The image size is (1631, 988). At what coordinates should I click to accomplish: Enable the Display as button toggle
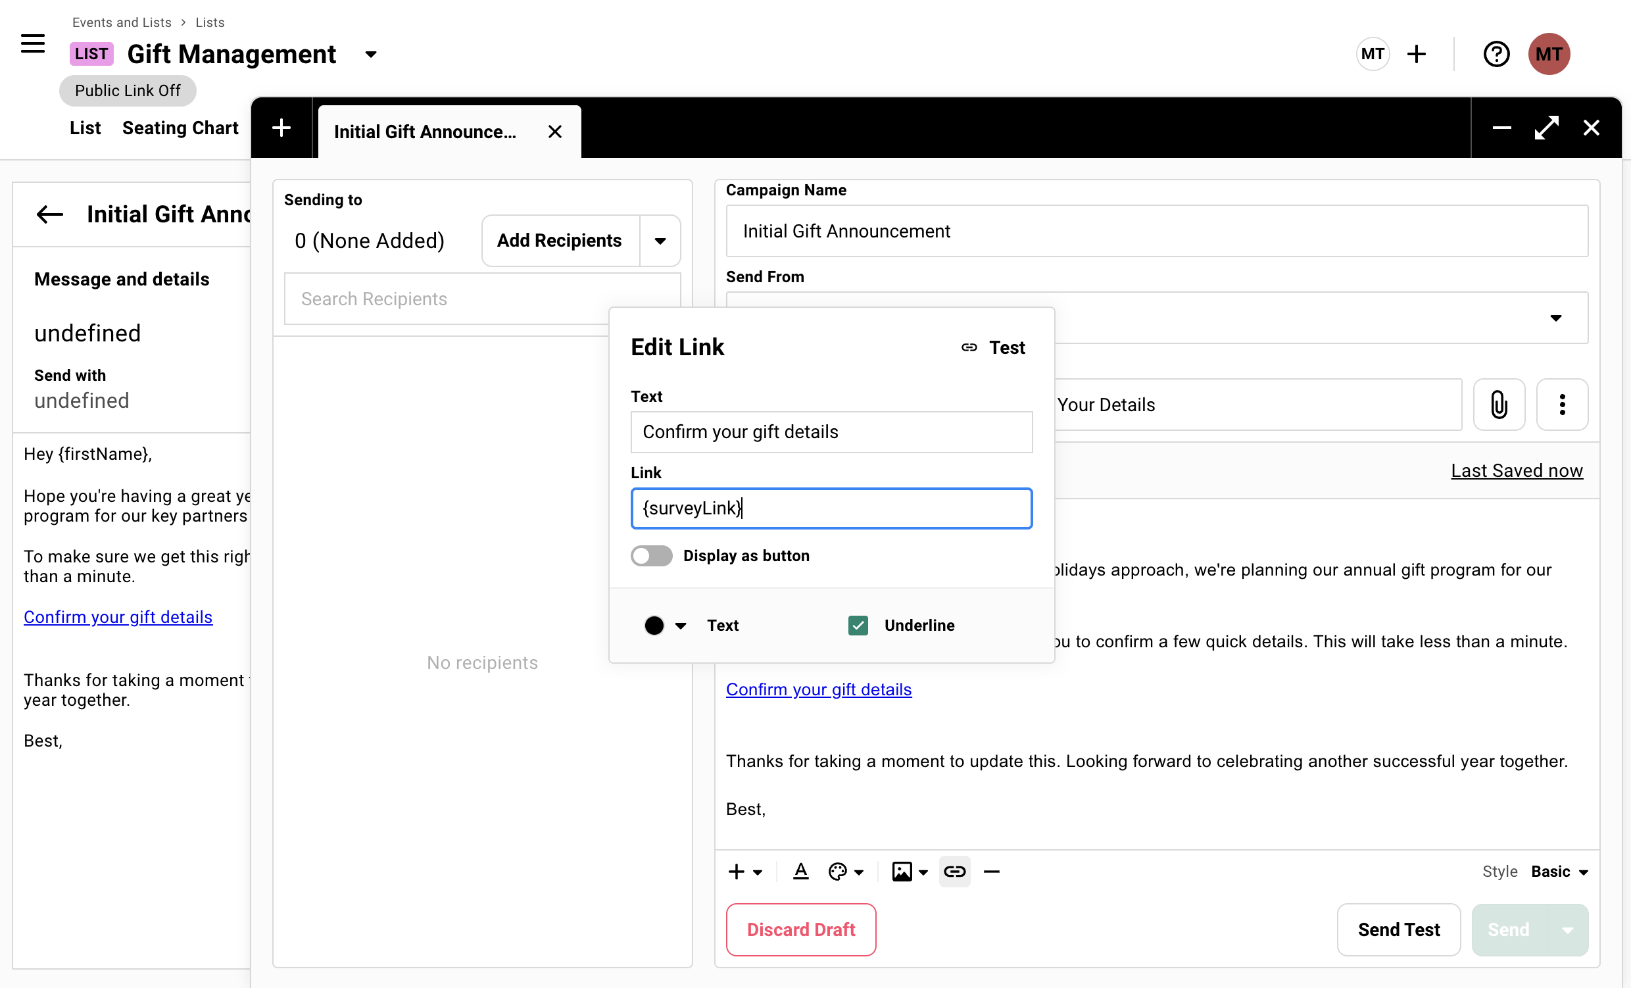coord(651,556)
